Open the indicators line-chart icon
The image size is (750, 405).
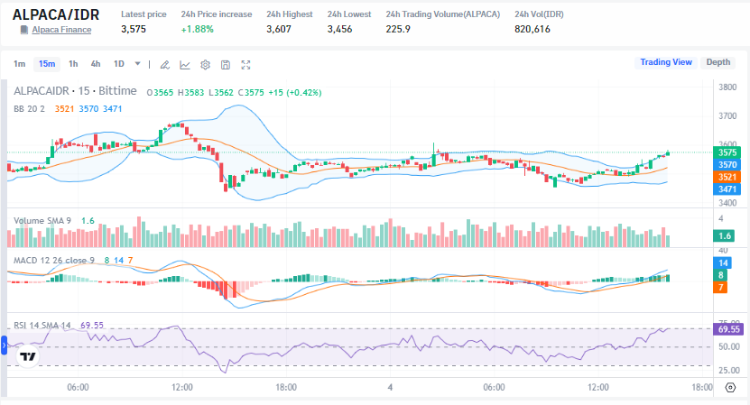coord(185,65)
